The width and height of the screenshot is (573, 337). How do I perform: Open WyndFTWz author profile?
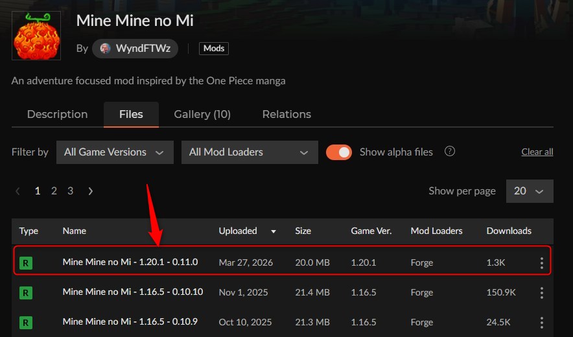(x=135, y=48)
